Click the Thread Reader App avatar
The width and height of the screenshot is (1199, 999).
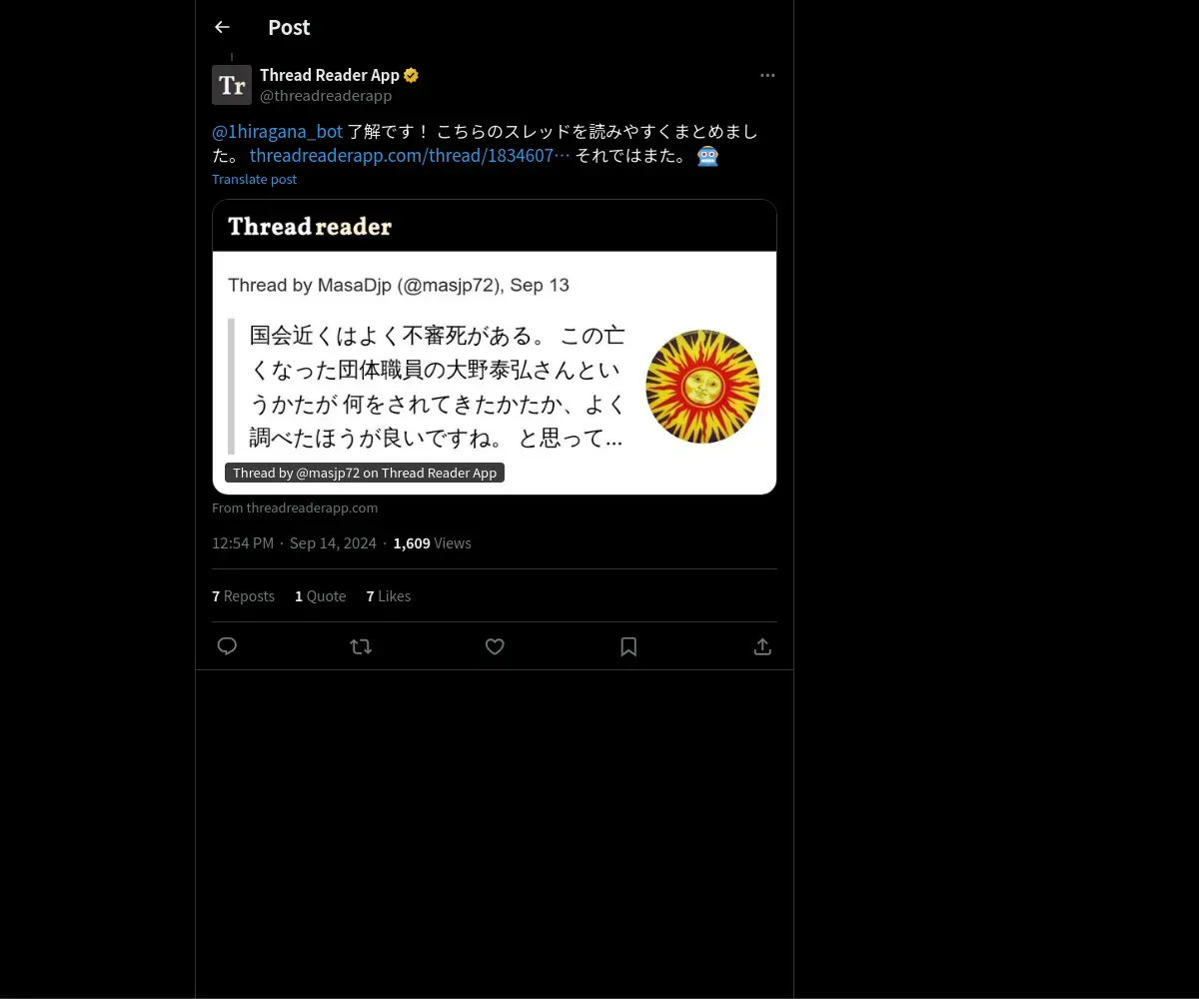click(x=232, y=85)
